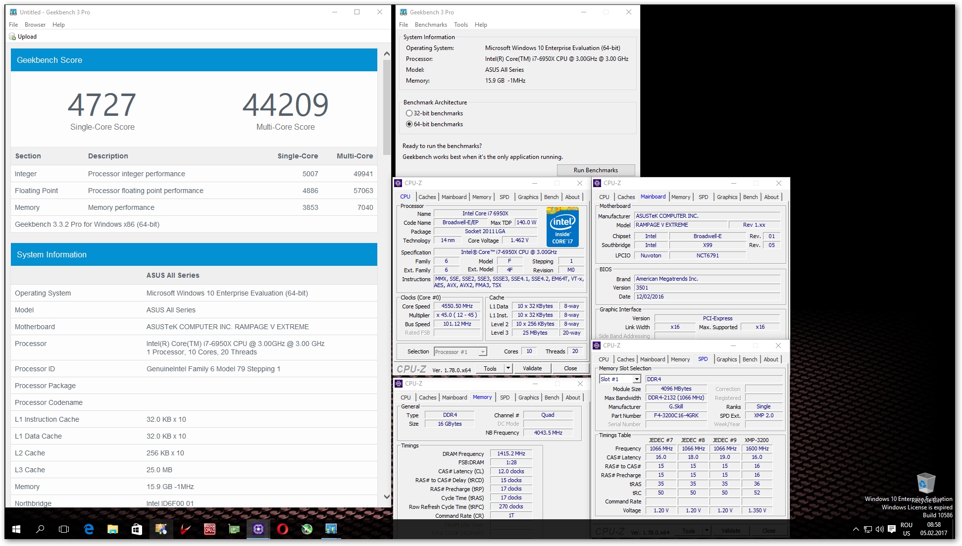
Task: Launch Microsoft Edge from the taskbar
Action: pyautogui.click(x=89, y=529)
